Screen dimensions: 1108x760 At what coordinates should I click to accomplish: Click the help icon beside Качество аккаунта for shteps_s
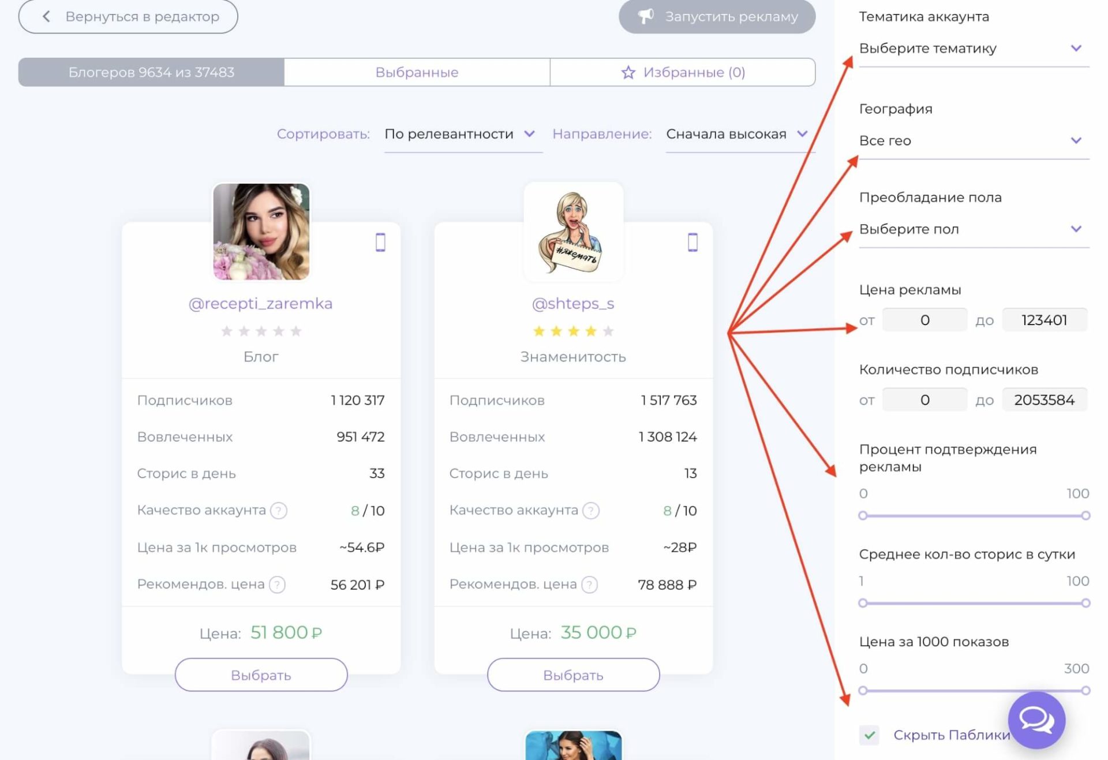(x=591, y=511)
